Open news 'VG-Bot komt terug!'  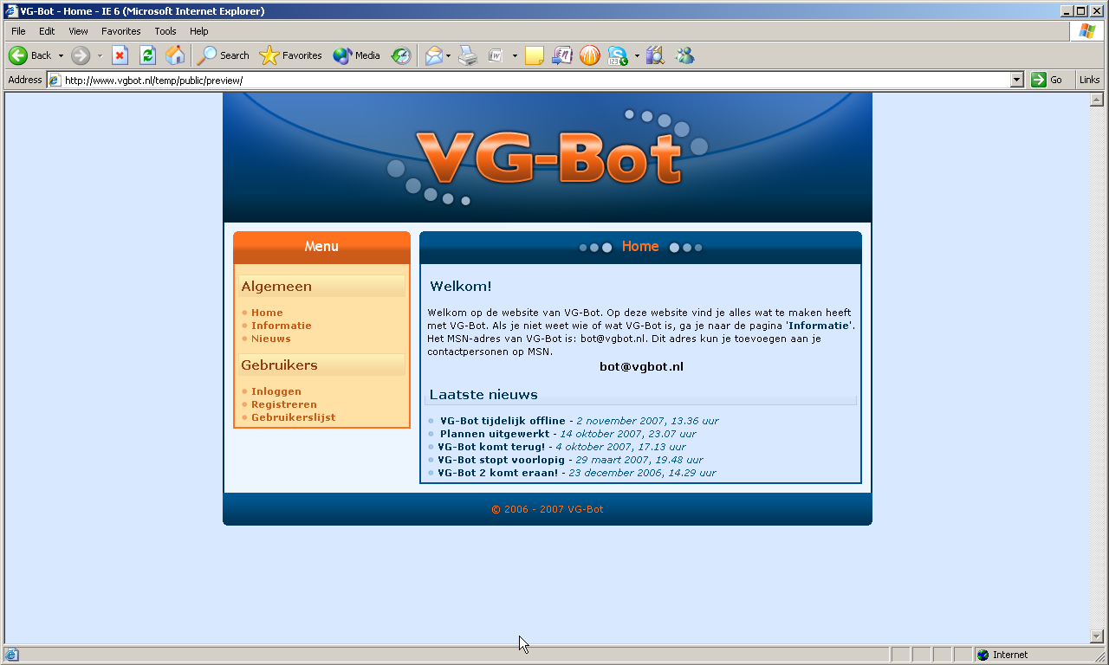click(491, 447)
